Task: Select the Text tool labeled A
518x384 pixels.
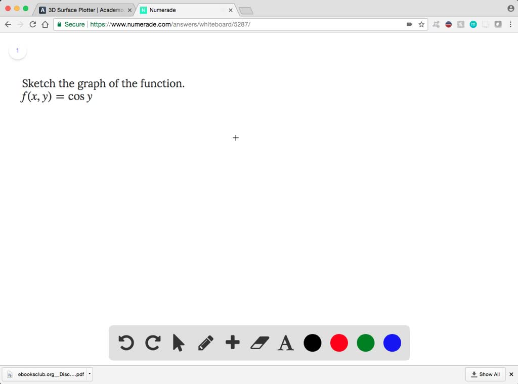Action: (x=285, y=343)
